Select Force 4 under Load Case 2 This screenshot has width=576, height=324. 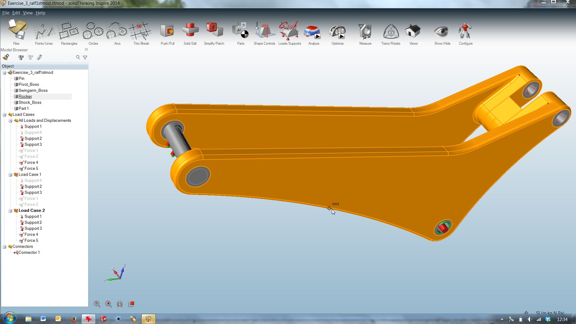(31, 234)
